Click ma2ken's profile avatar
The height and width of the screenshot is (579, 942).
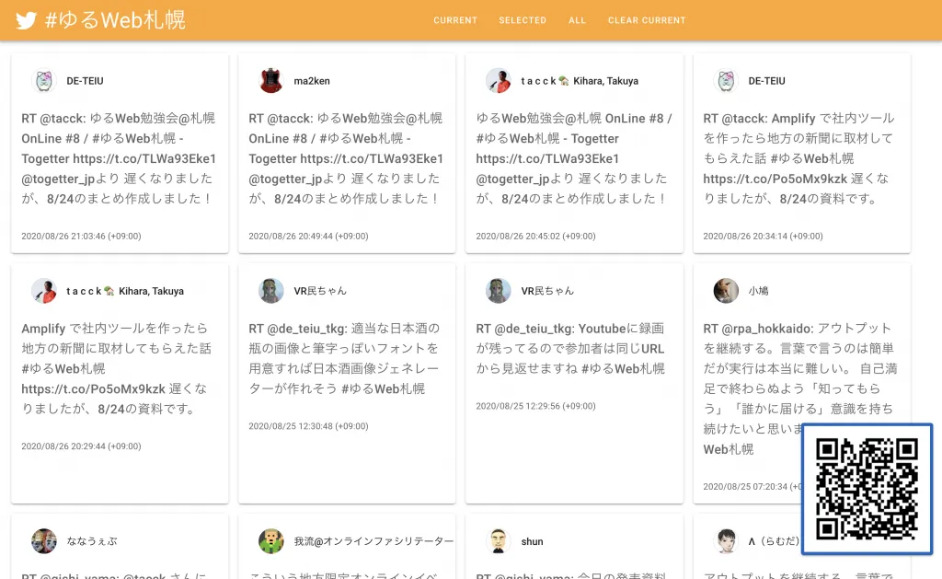coord(270,81)
